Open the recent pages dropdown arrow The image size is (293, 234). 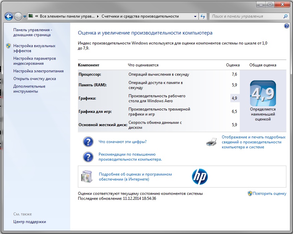coord(25,16)
